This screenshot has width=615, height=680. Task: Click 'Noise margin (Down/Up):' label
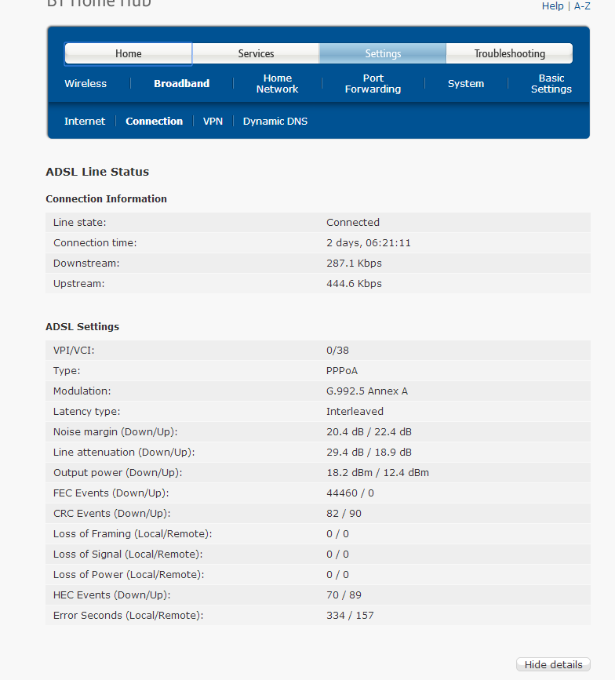pos(115,432)
